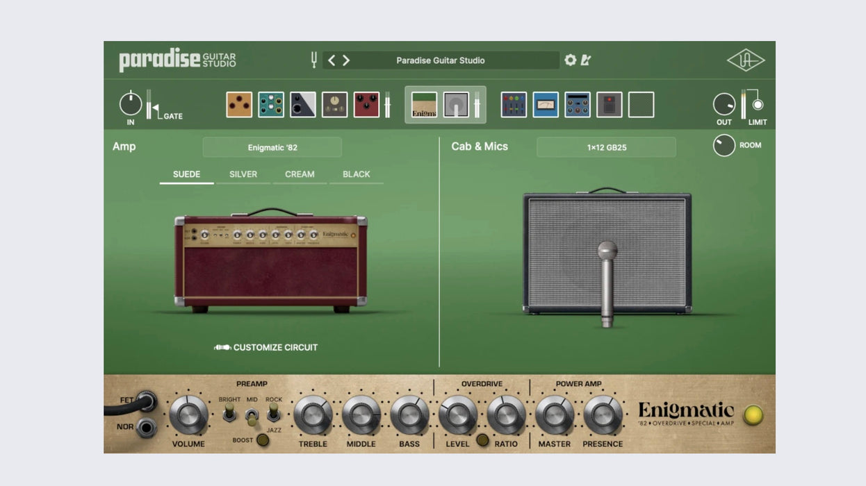The width and height of the screenshot is (866, 486).
Task: Click the VOLUME knob on the preamp
Action: [188, 415]
